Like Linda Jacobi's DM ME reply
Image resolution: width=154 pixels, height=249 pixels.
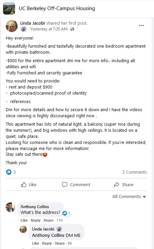pyautogui.click(x=35, y=243)
